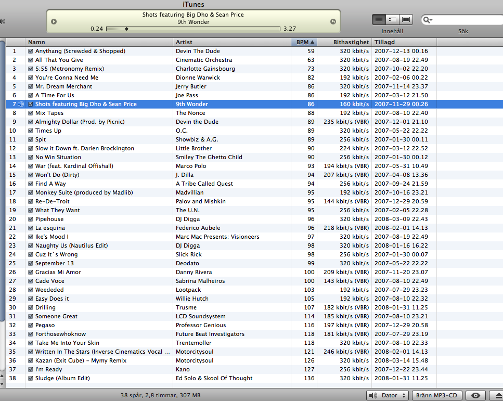
Task: Select the song Find A Way
Action: click(x=50, y=184)
